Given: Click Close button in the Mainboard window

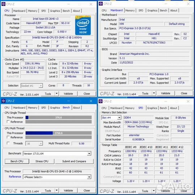Looking at the screenshot, I should 184,93.
